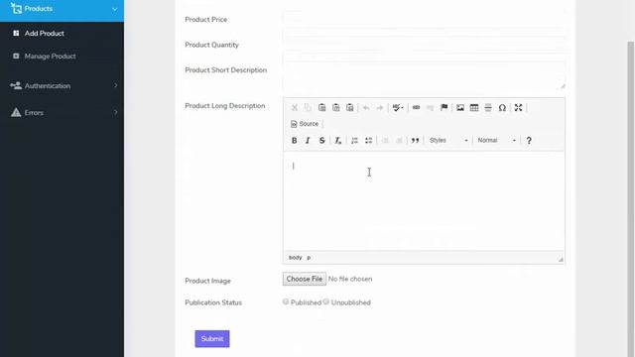Click the Cut icon in editor toolbar
This screenshot has height=357, width=635.
point(295,108)
